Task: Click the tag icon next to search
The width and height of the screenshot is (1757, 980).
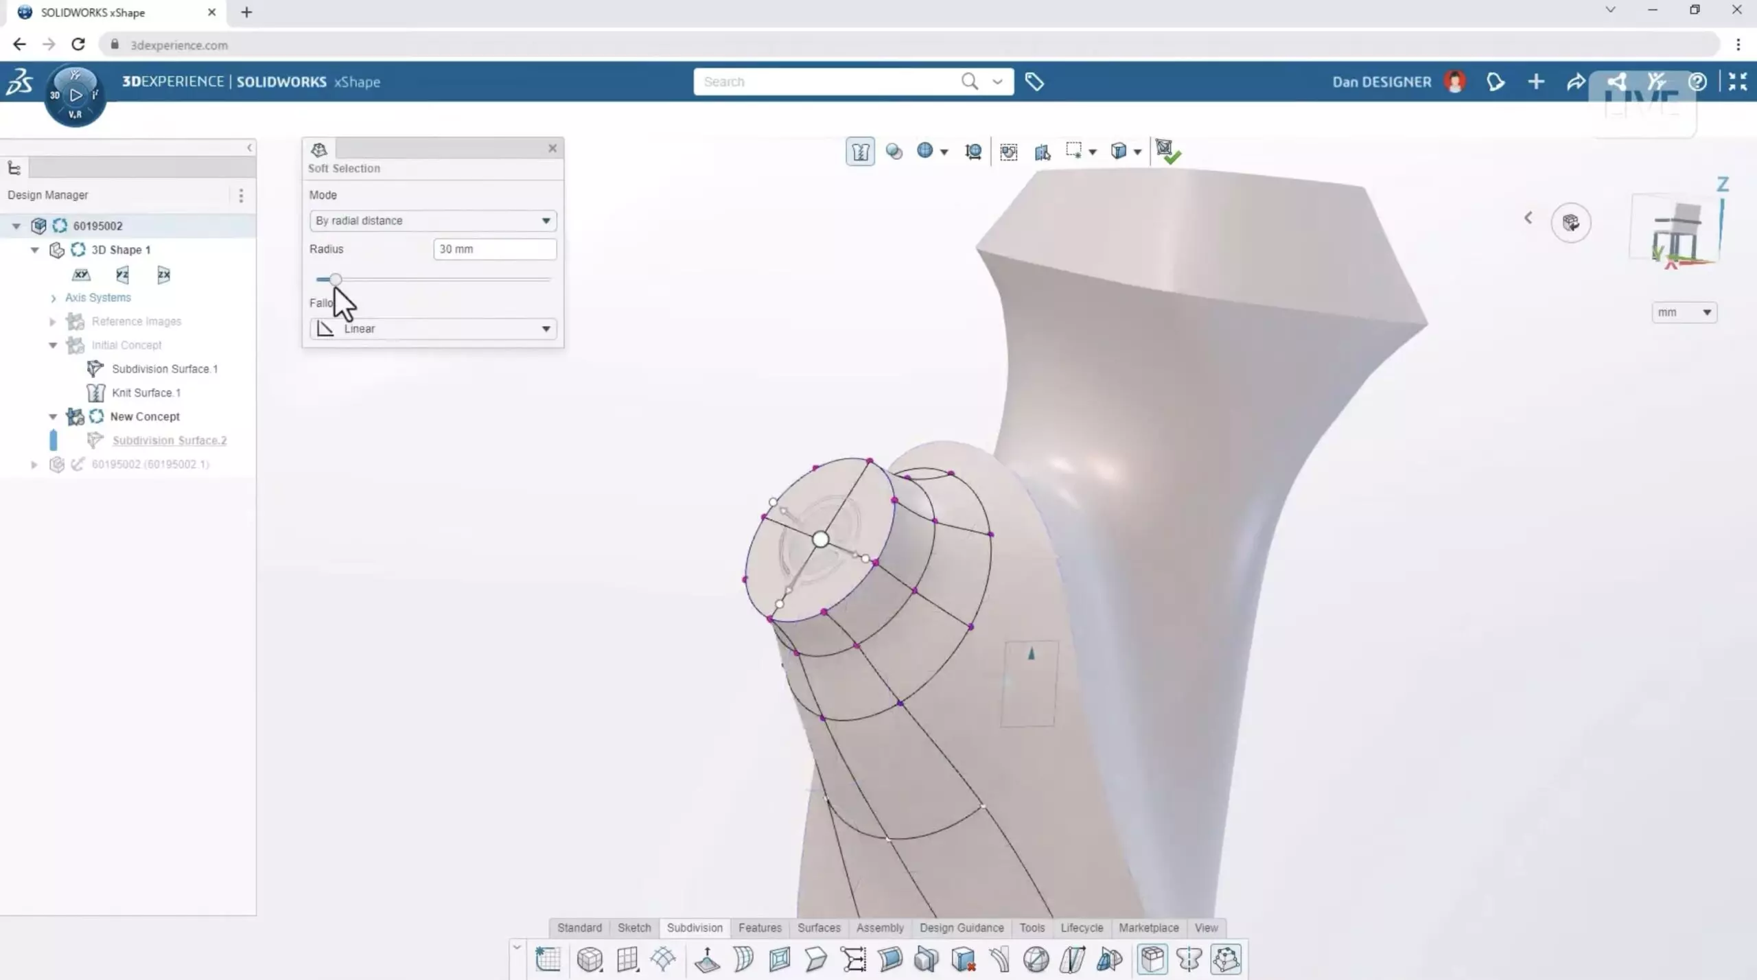Action: pos(1034,82)
